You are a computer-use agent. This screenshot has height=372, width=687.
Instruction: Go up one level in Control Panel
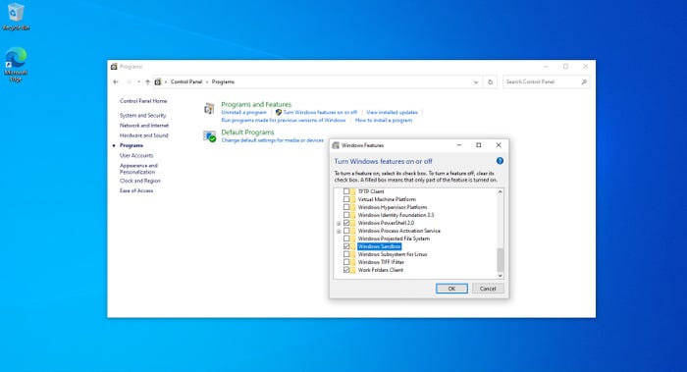point(147,81)
